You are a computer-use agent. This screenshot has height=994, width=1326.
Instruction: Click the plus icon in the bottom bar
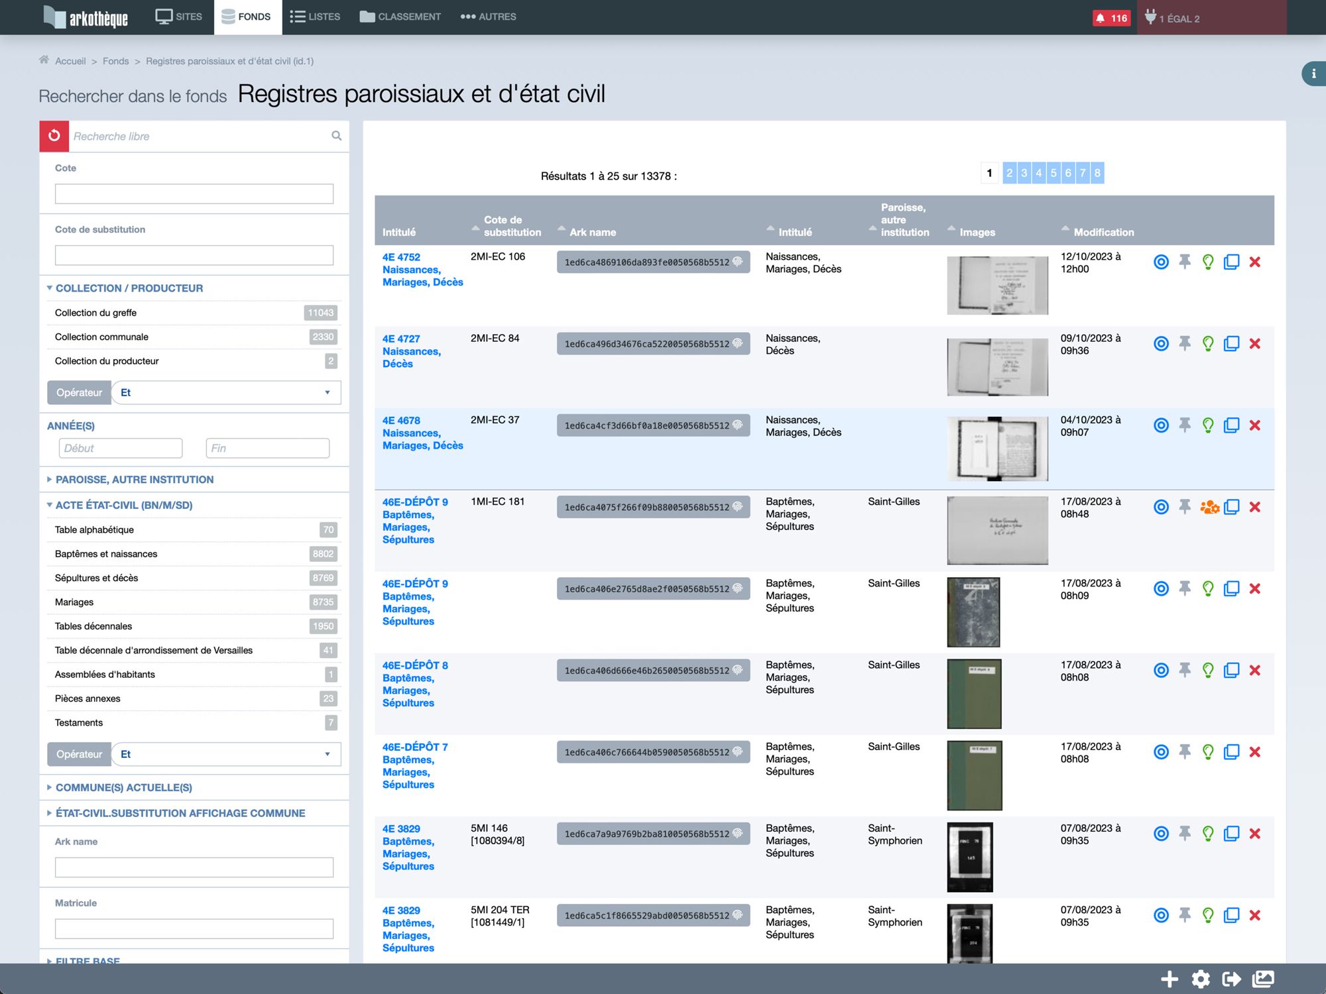[1170, 979]
